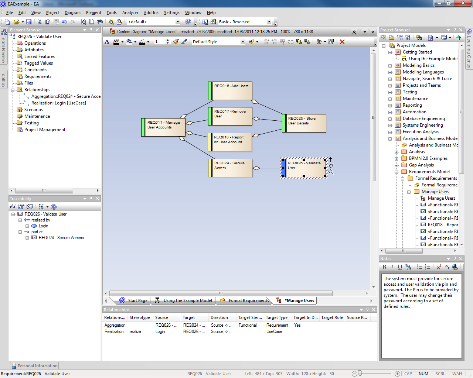Click the Cut scissors icon
Image resolution: width=473 pixels, height=378 pixels.
tap(40, 22)
